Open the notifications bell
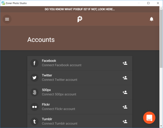This screenshot has height=128, width=163. tap(152, 19)
